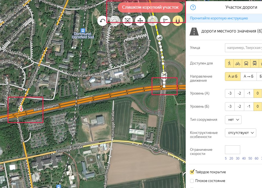Open Тип сооружения dropdown

click(233, 120)
